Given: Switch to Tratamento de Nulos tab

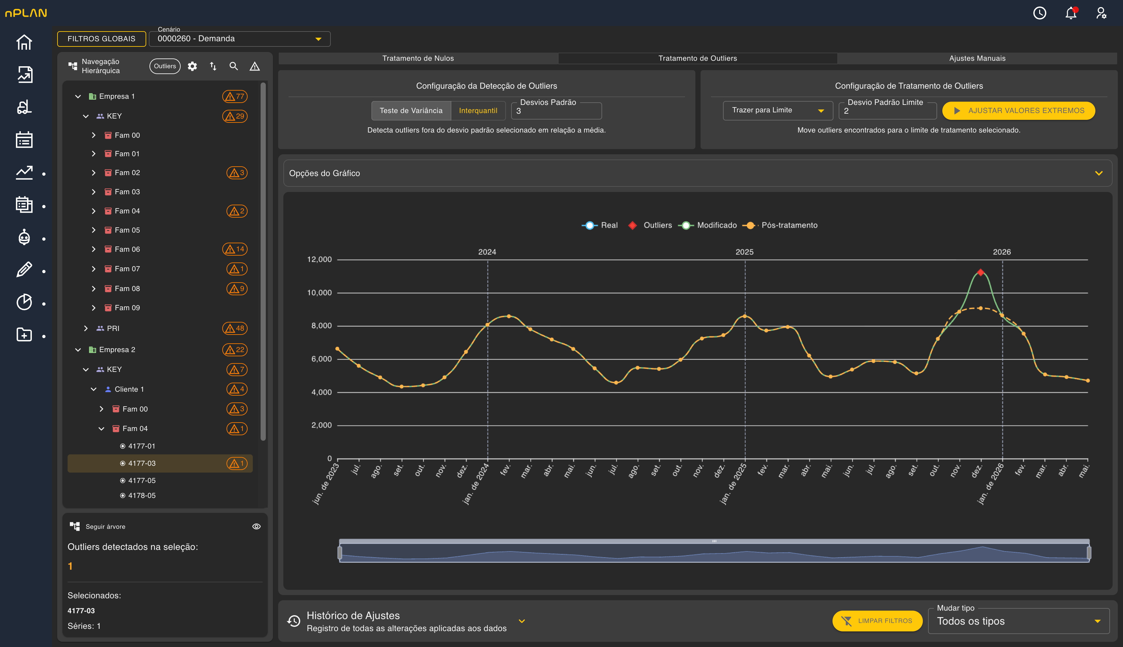Looking at the screenshot, I should point(418,58).
